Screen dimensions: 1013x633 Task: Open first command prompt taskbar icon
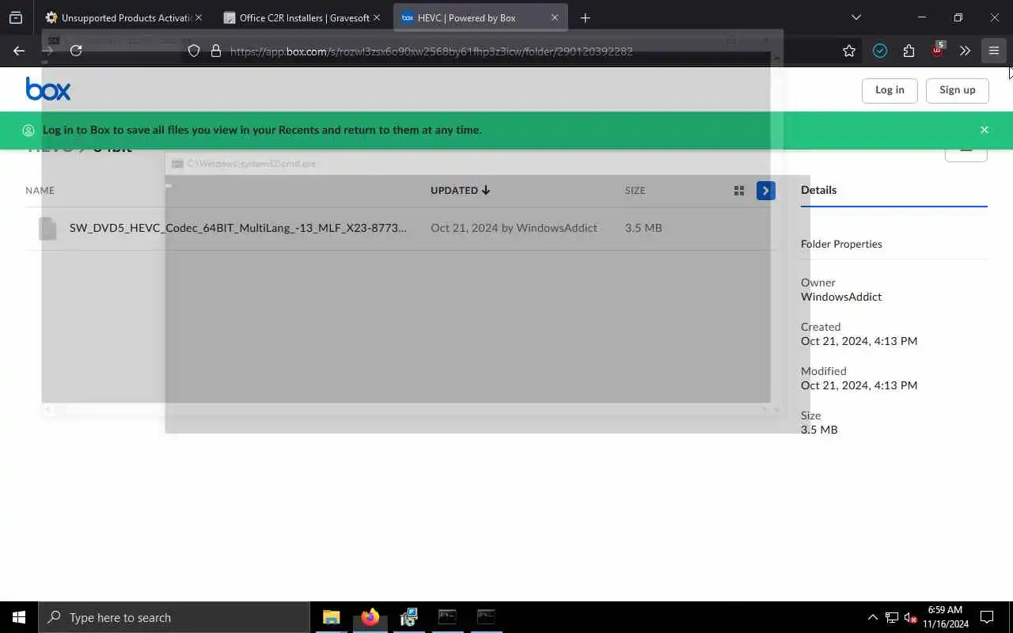(447, 617)
